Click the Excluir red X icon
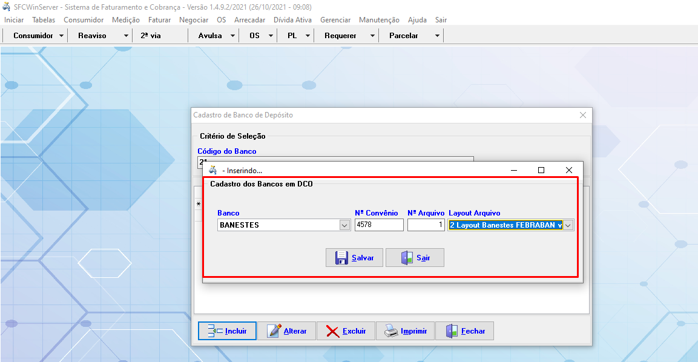Viewport: 698px width, 362px height. [332, 331]
